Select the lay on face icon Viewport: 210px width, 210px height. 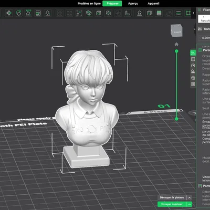(89, 13)
